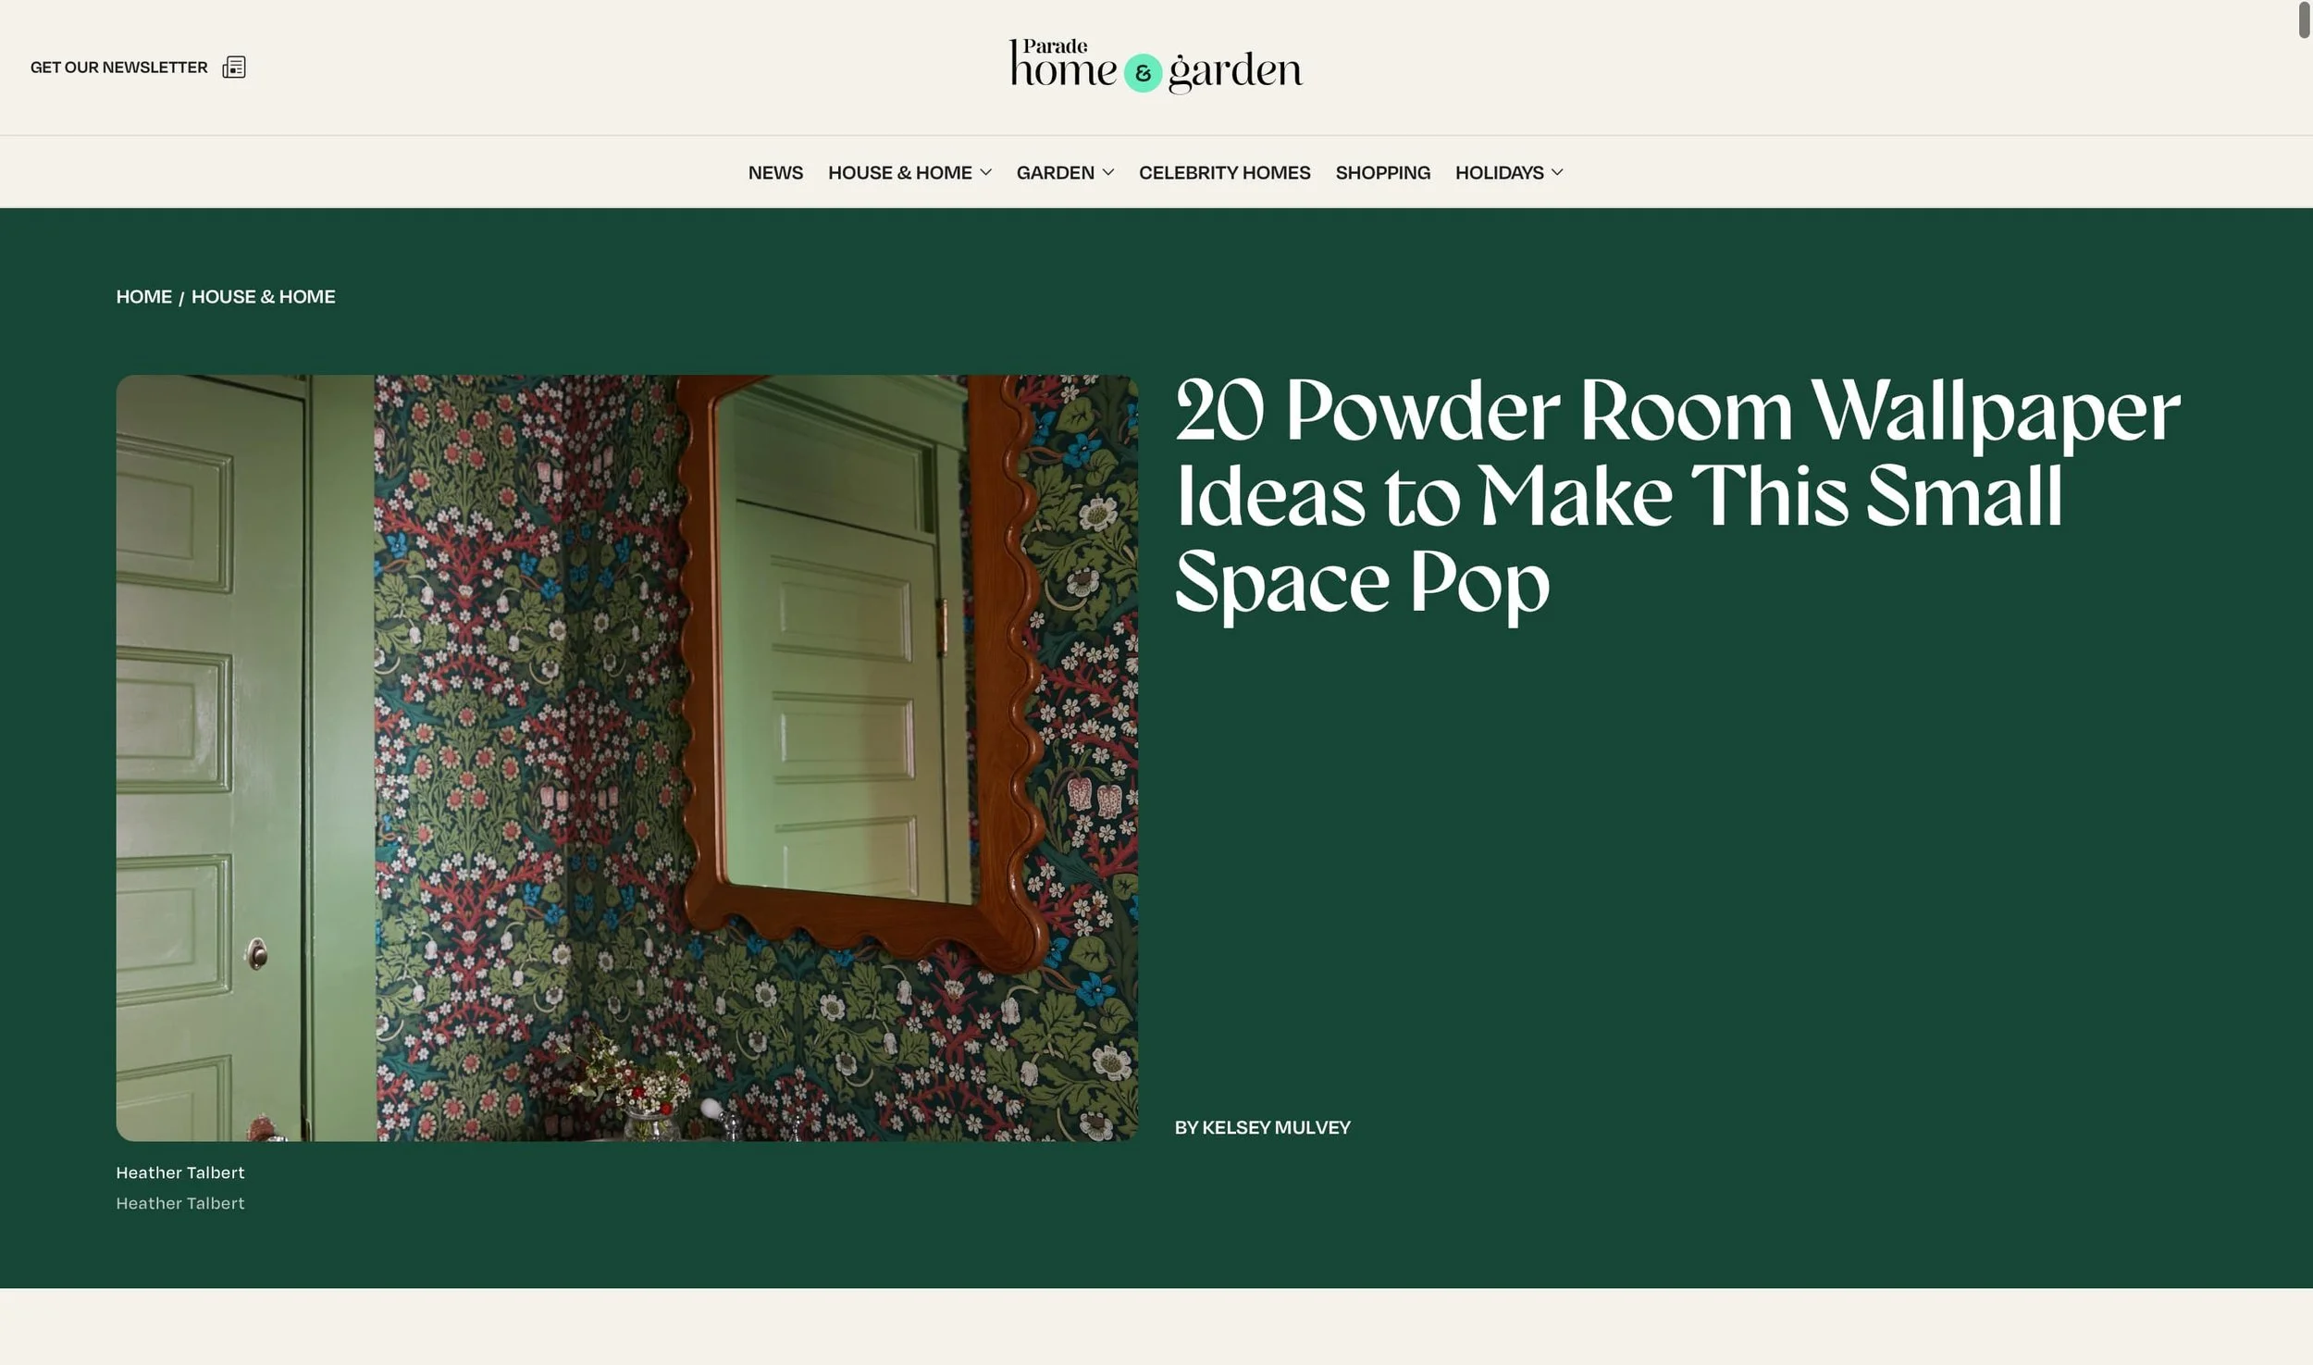Click the newsletter icon beside Get Our Newsletter
This screenshot has width=2313, height=1365.
point(234,68)
